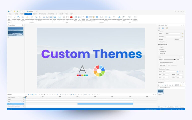Click the Edit Background Image button

pyautogui.click(x=165, y=80)
